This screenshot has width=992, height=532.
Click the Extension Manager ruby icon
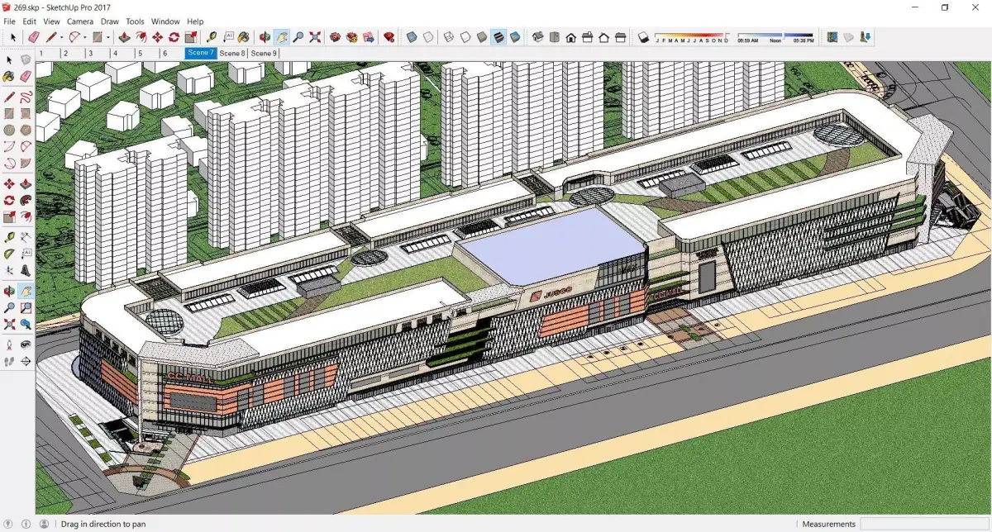click(x=389, y=37)
